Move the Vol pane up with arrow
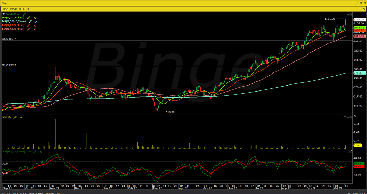The width and height of the screenshot is (367, 194). [345, 117]
